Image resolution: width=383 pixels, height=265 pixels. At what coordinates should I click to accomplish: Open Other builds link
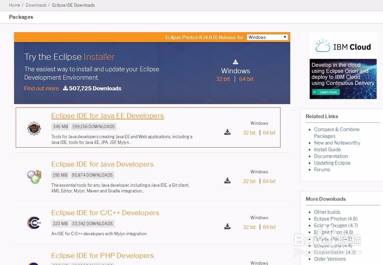[x=327, y=212]
